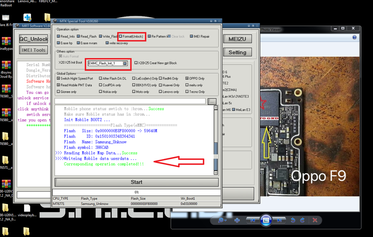Open IMEI Tools in MRT Software

pos(34,50)
